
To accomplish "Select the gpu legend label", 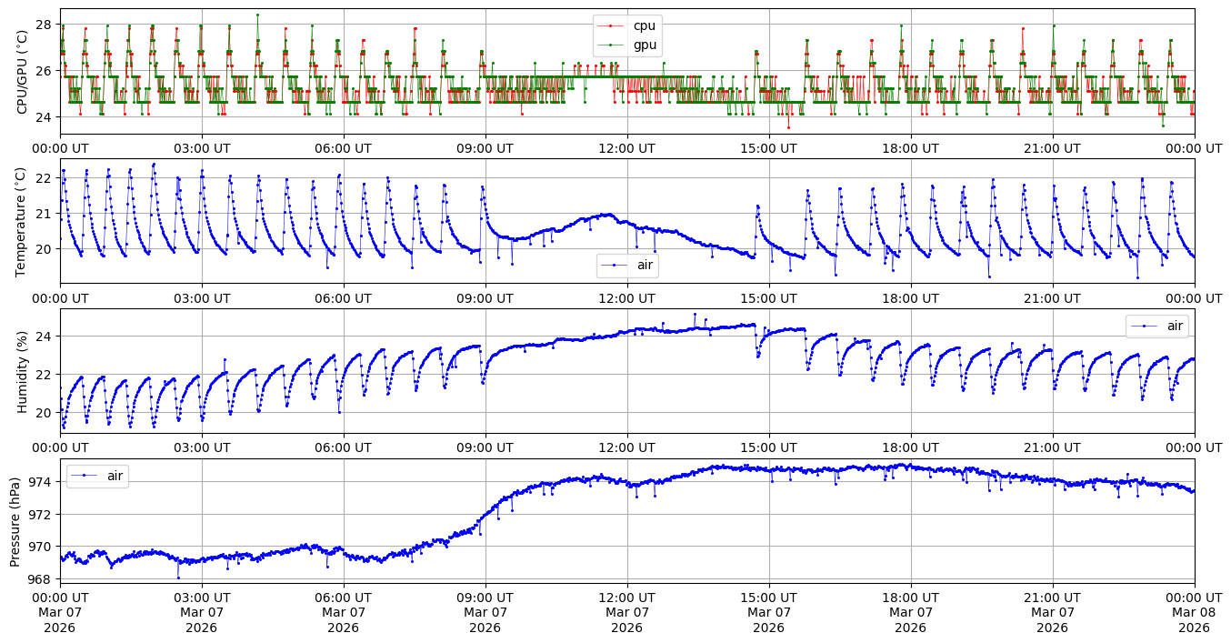I will tap(645, 45).
